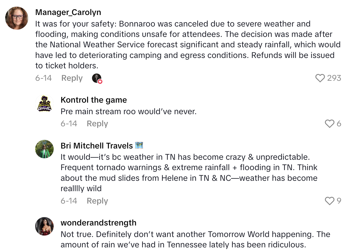Select the wonderandstrength username

[x=98, y=223]
